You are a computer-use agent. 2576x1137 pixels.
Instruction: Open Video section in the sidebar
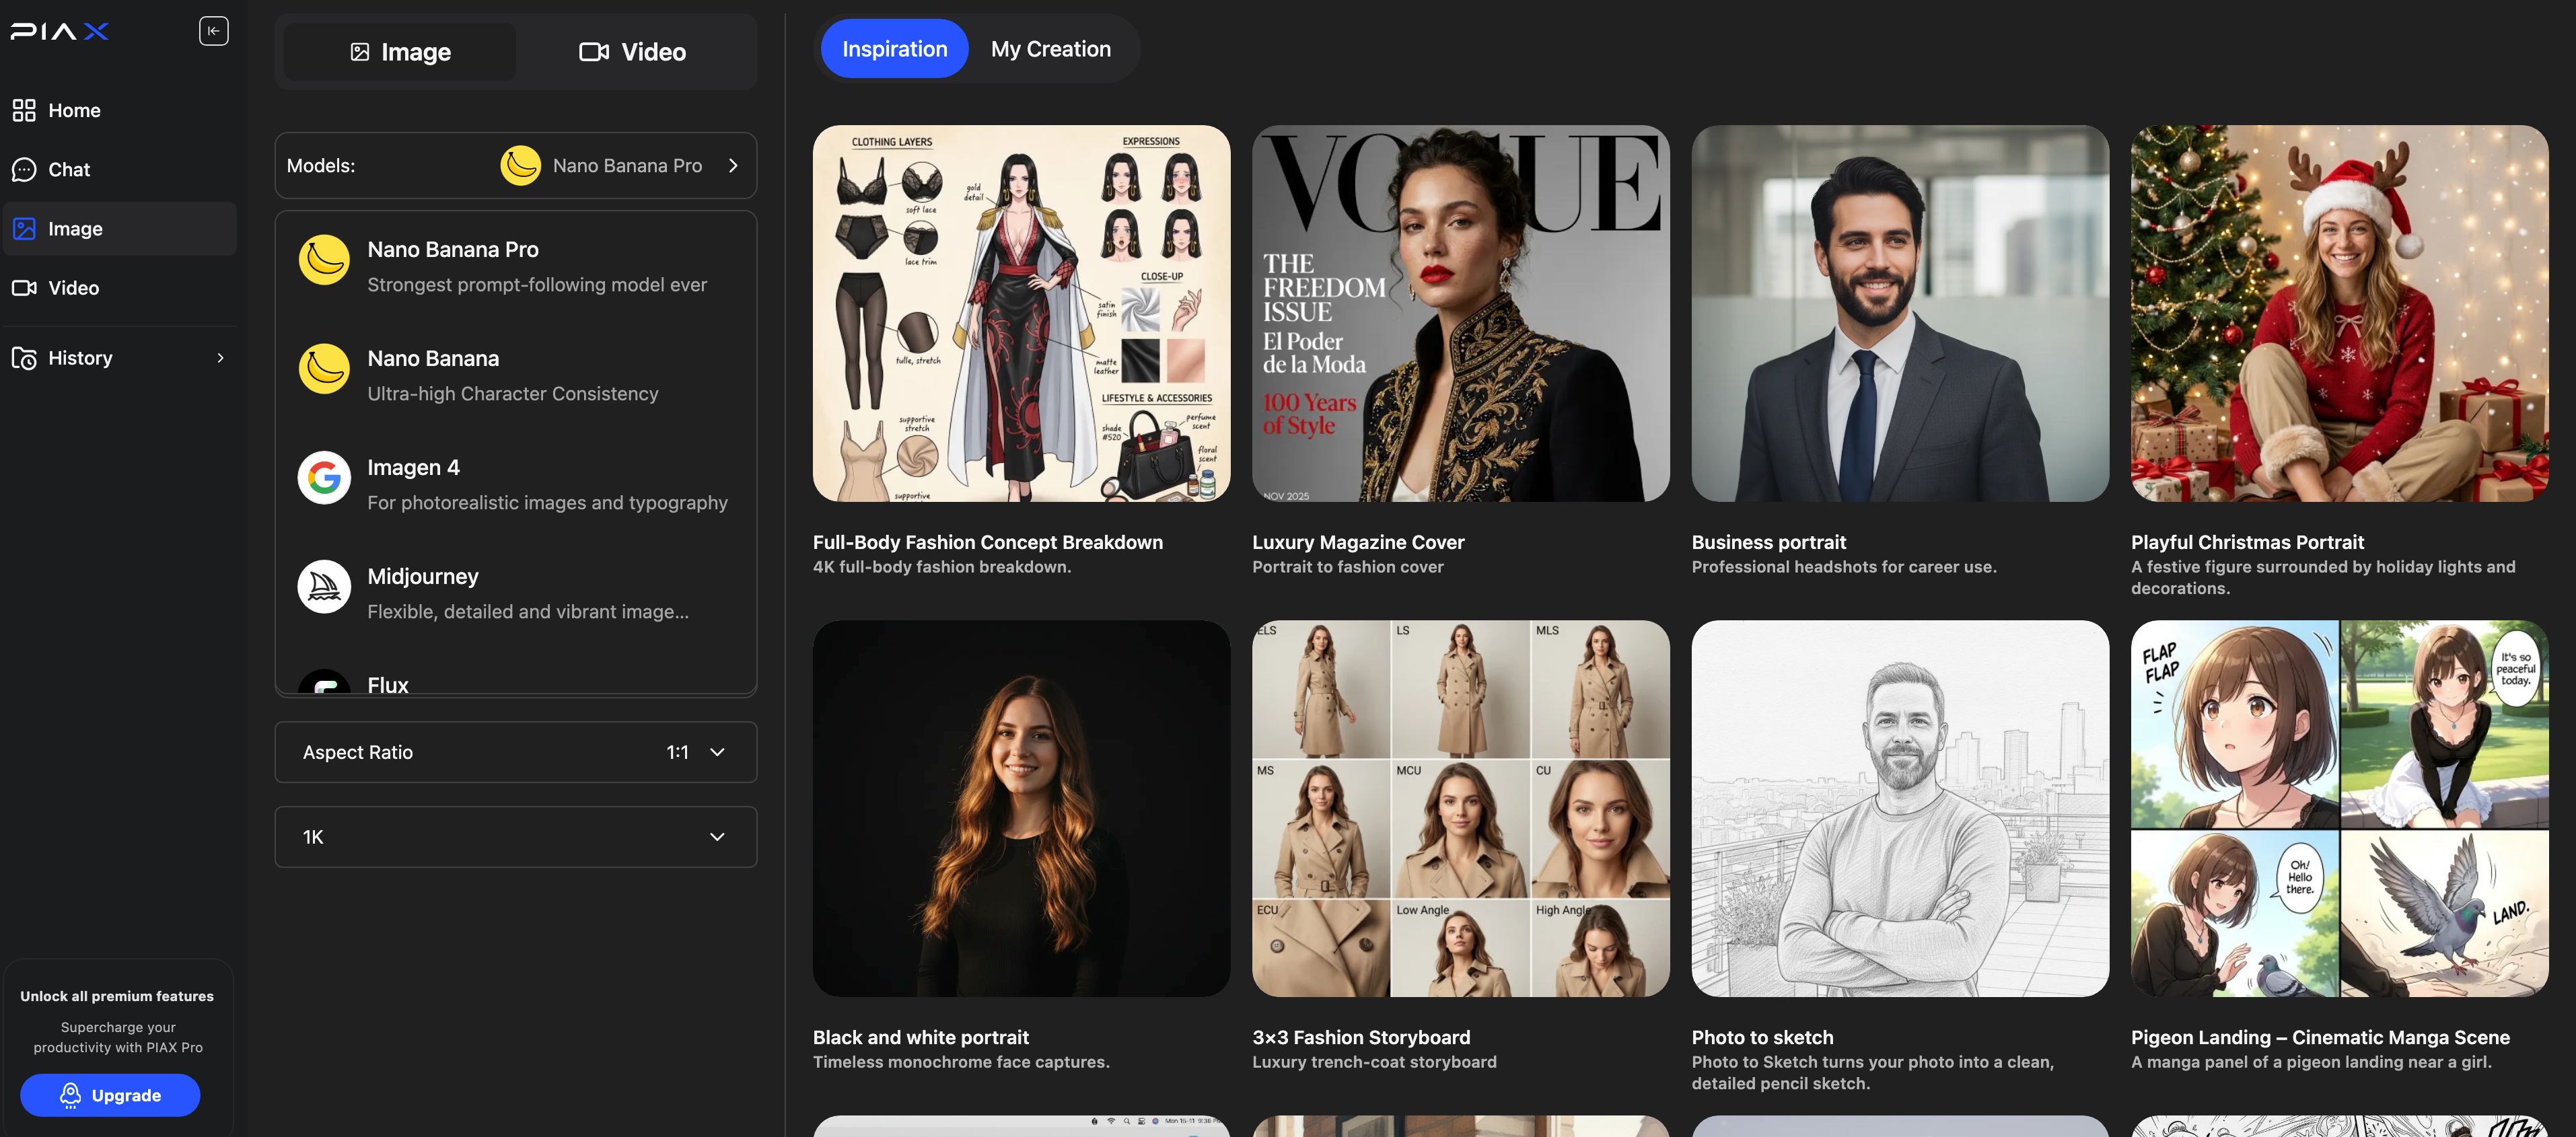[73, 288]
